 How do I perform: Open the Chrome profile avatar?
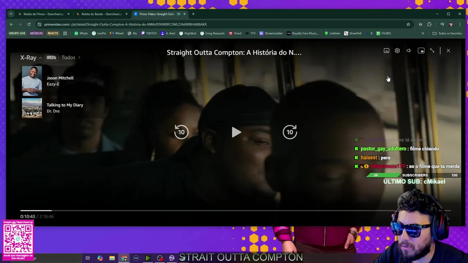tap(451, 24)
